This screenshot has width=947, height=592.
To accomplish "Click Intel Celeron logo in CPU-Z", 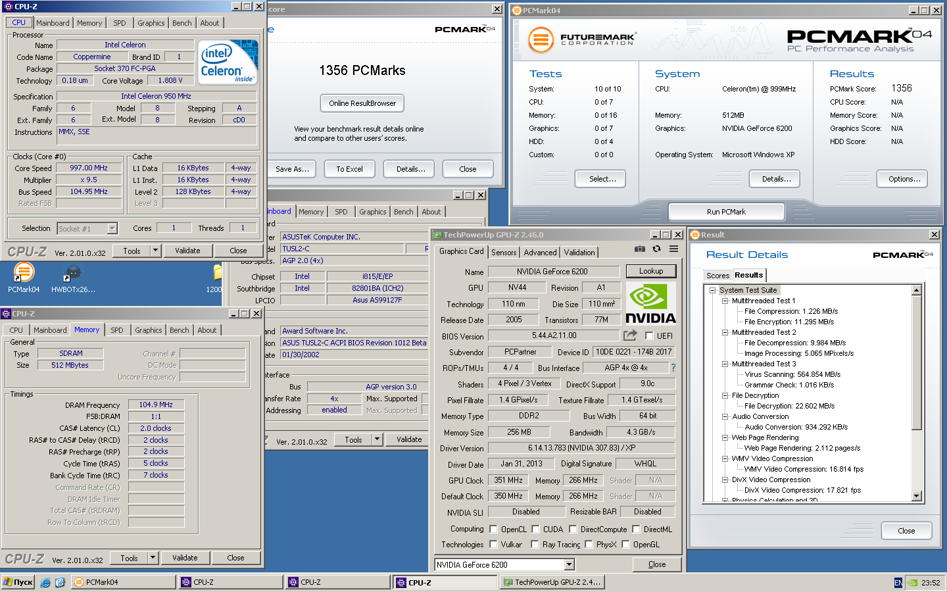I will point(228,62).
